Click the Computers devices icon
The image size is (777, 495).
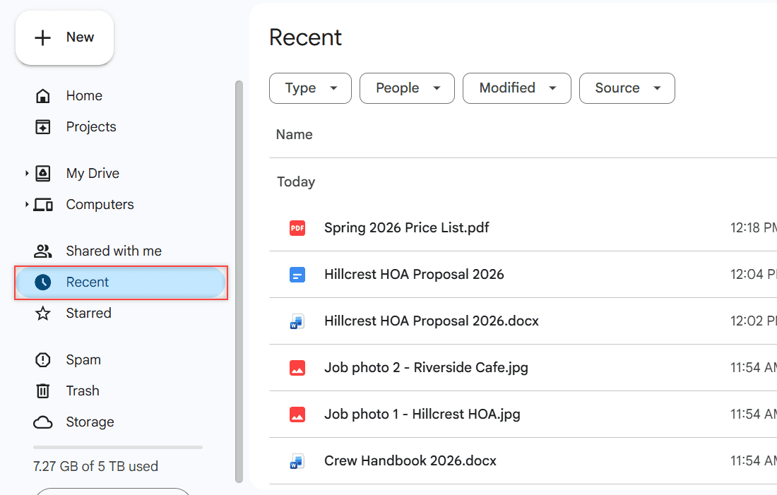[43, 205]
